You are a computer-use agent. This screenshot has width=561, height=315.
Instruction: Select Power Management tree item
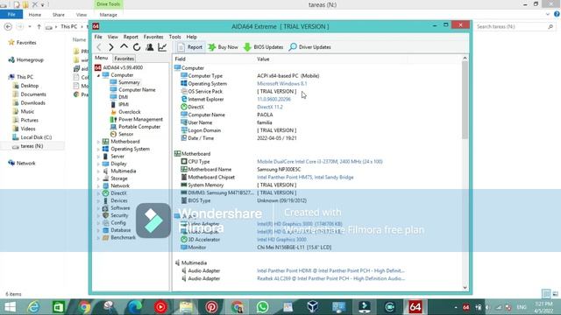140,119
